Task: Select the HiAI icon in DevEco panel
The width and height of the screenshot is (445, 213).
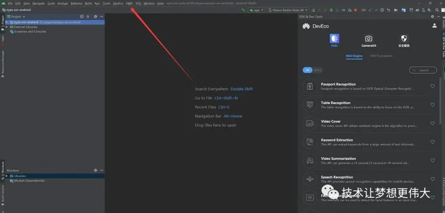Action: (334, 39)
